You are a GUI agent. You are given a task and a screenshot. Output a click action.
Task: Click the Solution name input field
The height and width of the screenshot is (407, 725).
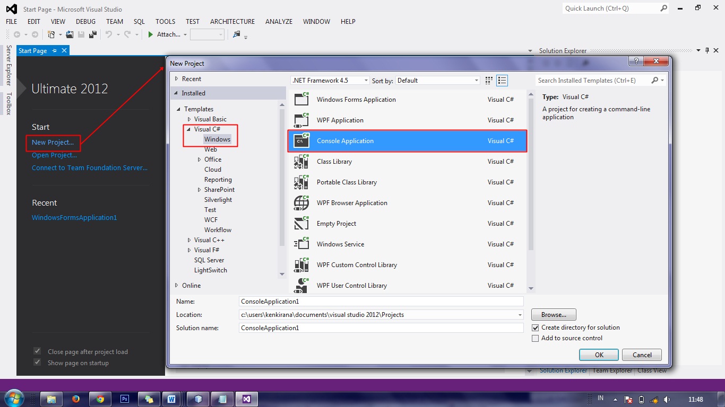click(382, 328)
